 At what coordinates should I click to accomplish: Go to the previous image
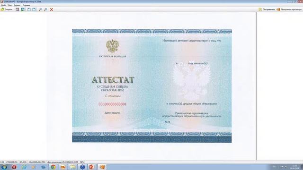click(x=18, y=9)
